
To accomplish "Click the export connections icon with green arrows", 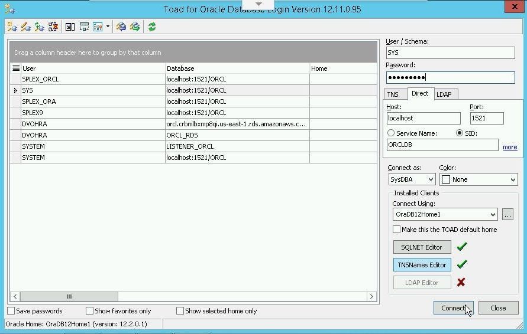I will pos(135,27).
